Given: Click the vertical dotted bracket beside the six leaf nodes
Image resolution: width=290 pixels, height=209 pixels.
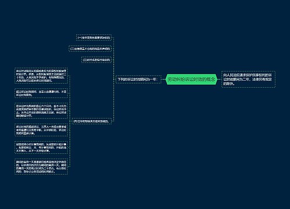Looking at the screenshot, I should tap(70, 121).
